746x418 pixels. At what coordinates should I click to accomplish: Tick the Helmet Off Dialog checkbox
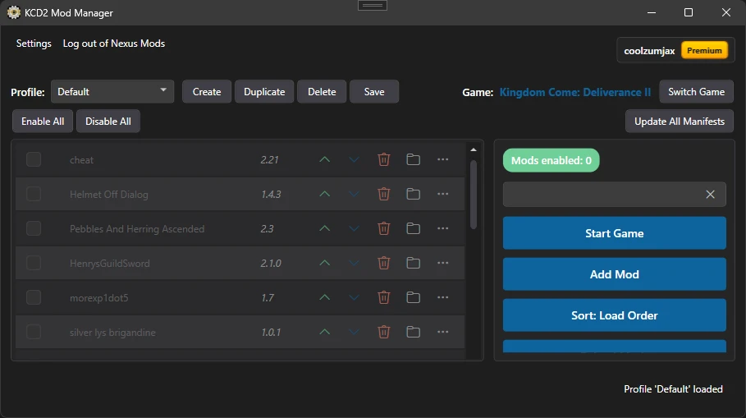[34, 194]
